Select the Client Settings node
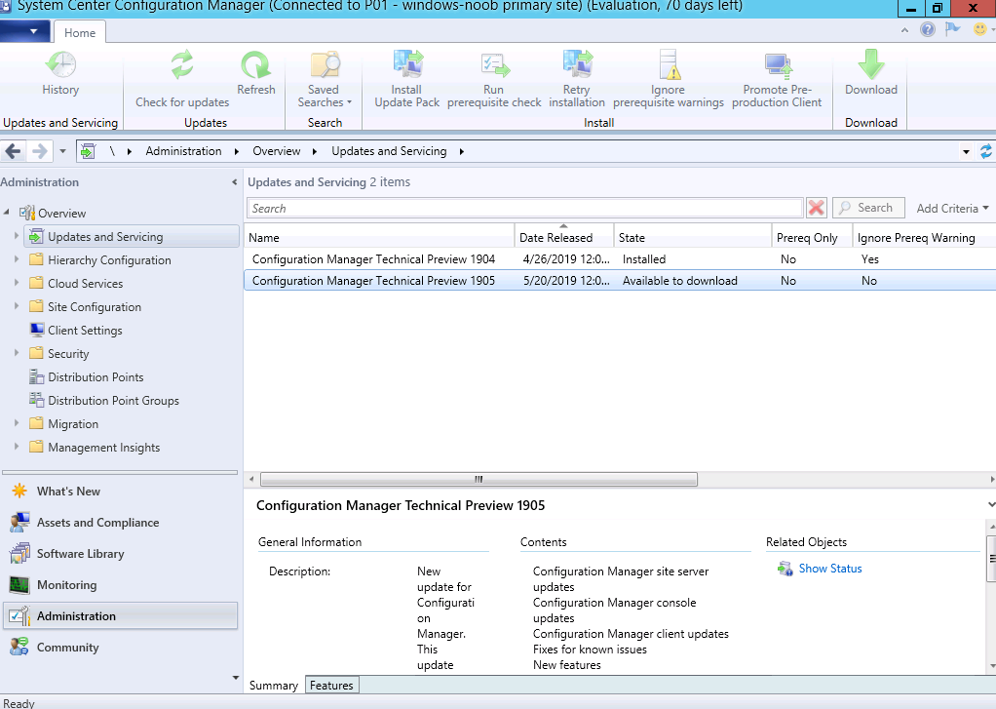The image size is (996, 709). click(x=85, y=331)
